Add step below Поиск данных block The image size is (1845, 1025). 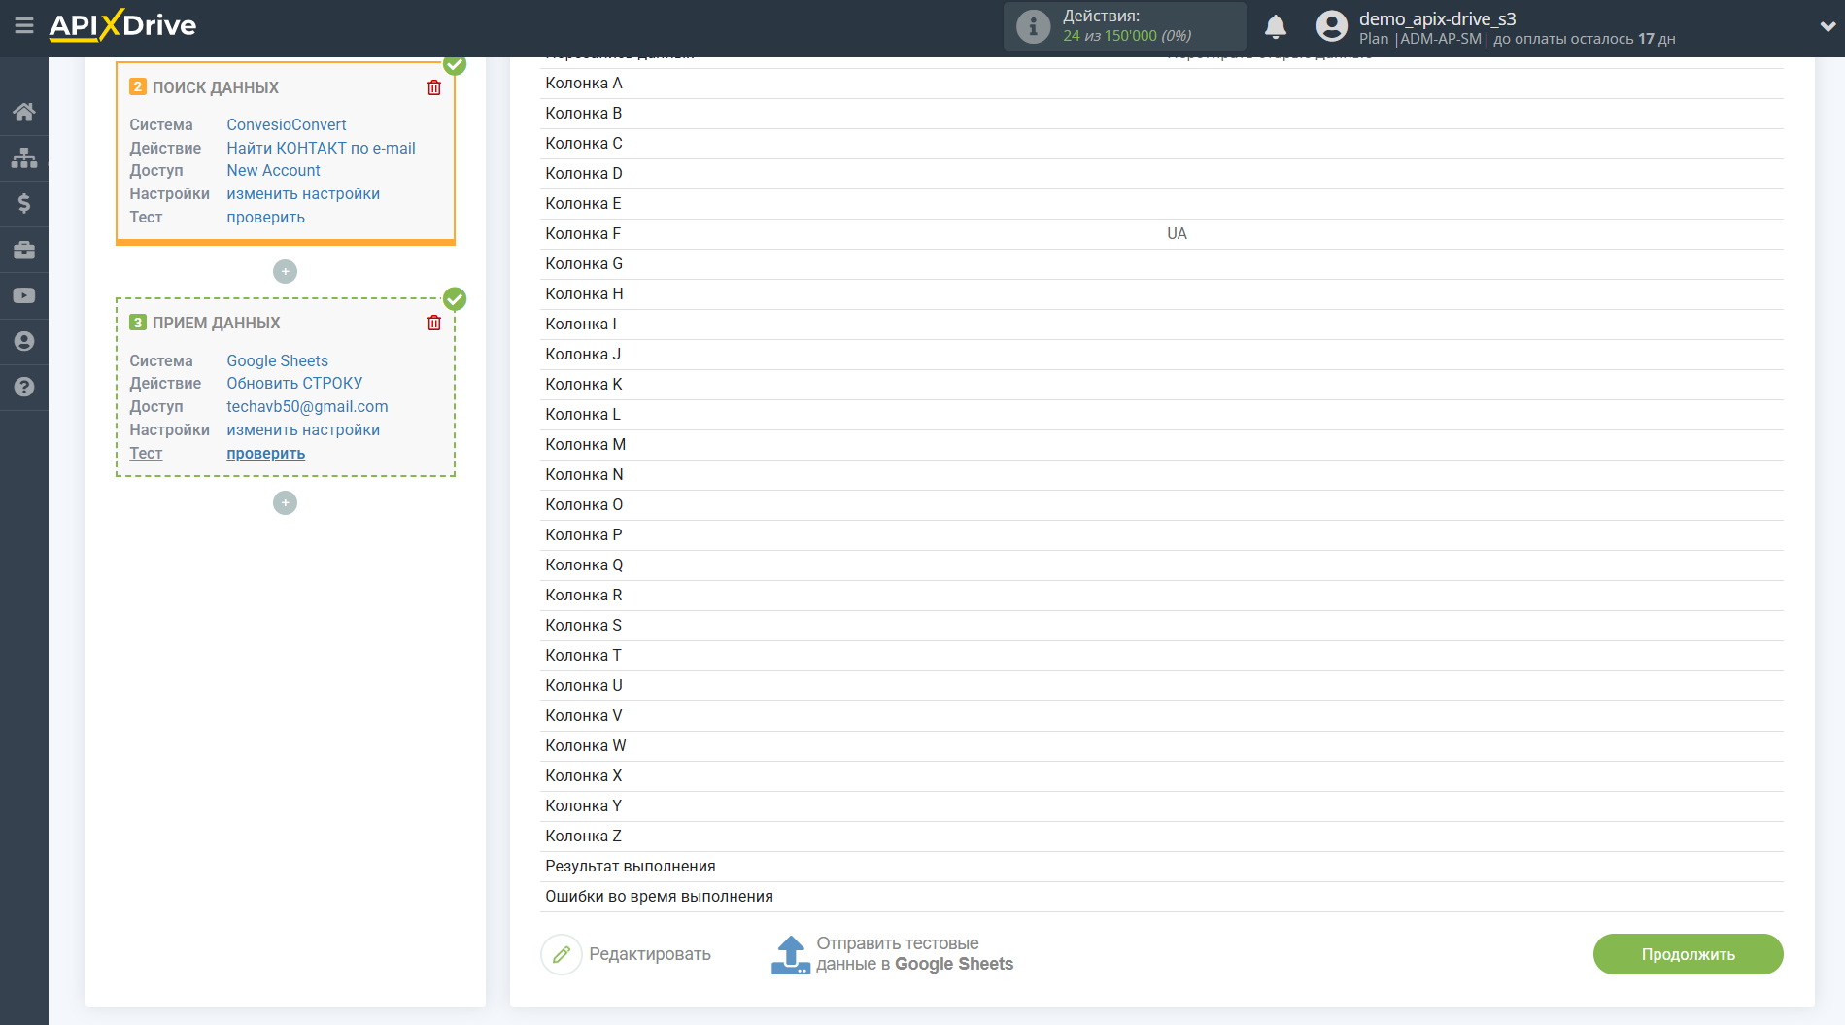click(285, 272)
